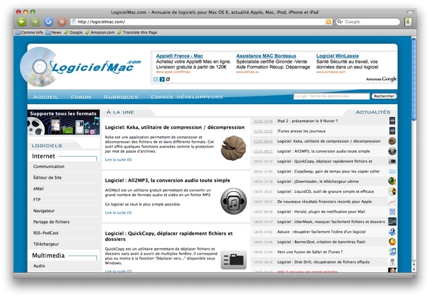The height and width of the screenshot is (297, 430).
Task: Click the LiquidCD disc icon in news list
Action: pyautogui.click(x=393, y=192)
